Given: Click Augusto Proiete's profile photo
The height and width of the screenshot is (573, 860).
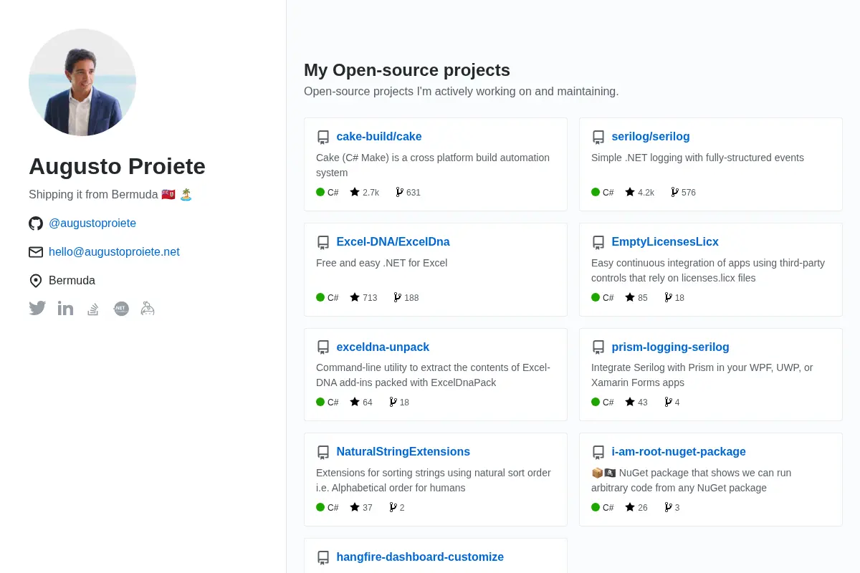Looking at the screenshot, I should [x=82, y=82].
